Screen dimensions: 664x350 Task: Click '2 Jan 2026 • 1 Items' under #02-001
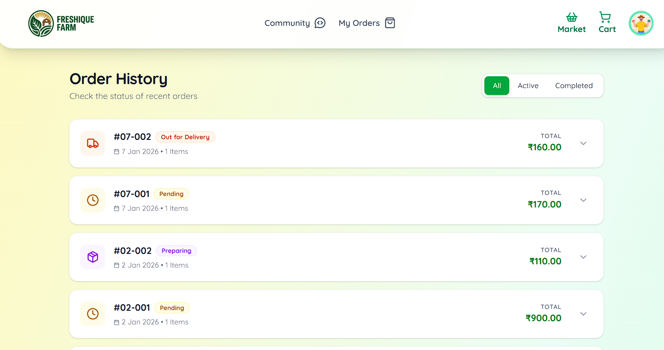coord(155,322)
